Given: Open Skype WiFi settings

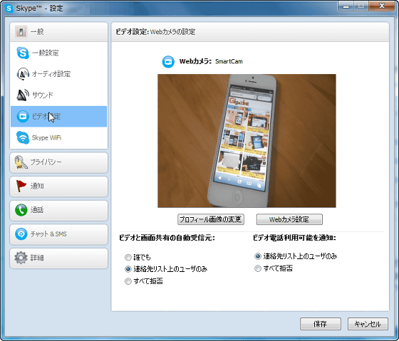Looking at the screenshot, I should (58, 137).
